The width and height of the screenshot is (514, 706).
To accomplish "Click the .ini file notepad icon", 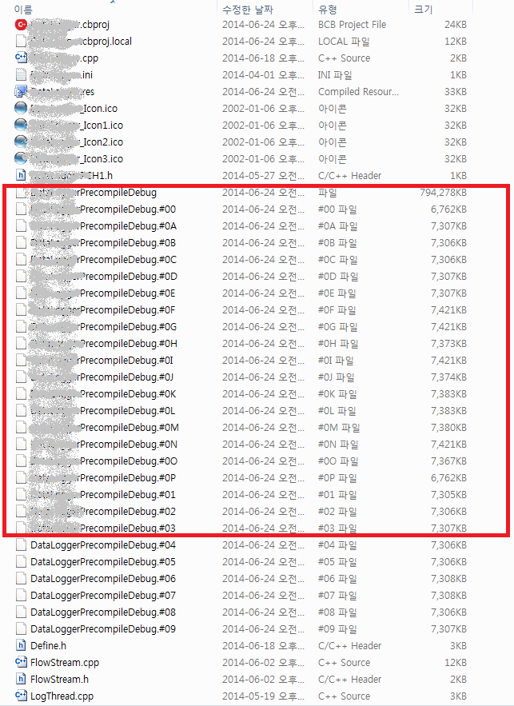I will (x=21, y=74).
